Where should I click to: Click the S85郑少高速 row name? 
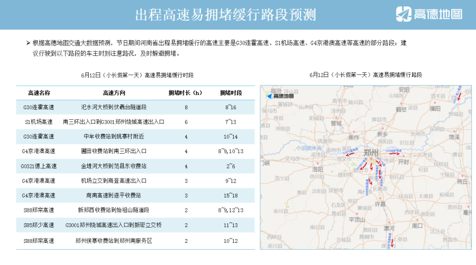(39, 225)
